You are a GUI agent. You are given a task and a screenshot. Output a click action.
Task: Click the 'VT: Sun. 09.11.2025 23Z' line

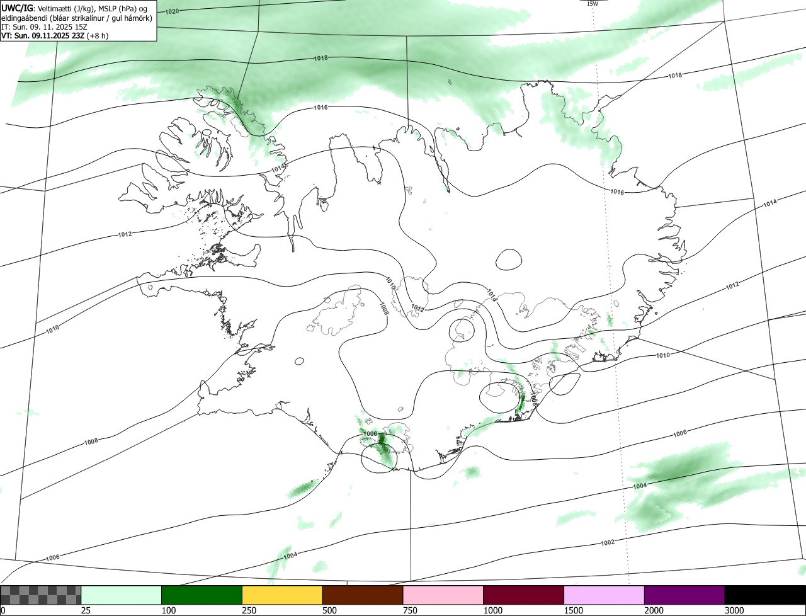[x=55, y=36]
